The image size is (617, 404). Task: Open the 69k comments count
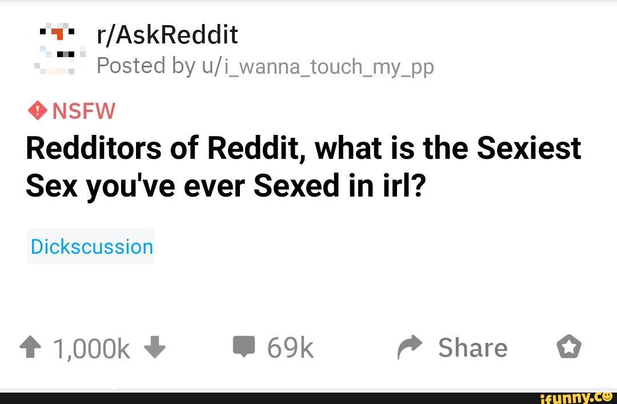coord(290,347)
